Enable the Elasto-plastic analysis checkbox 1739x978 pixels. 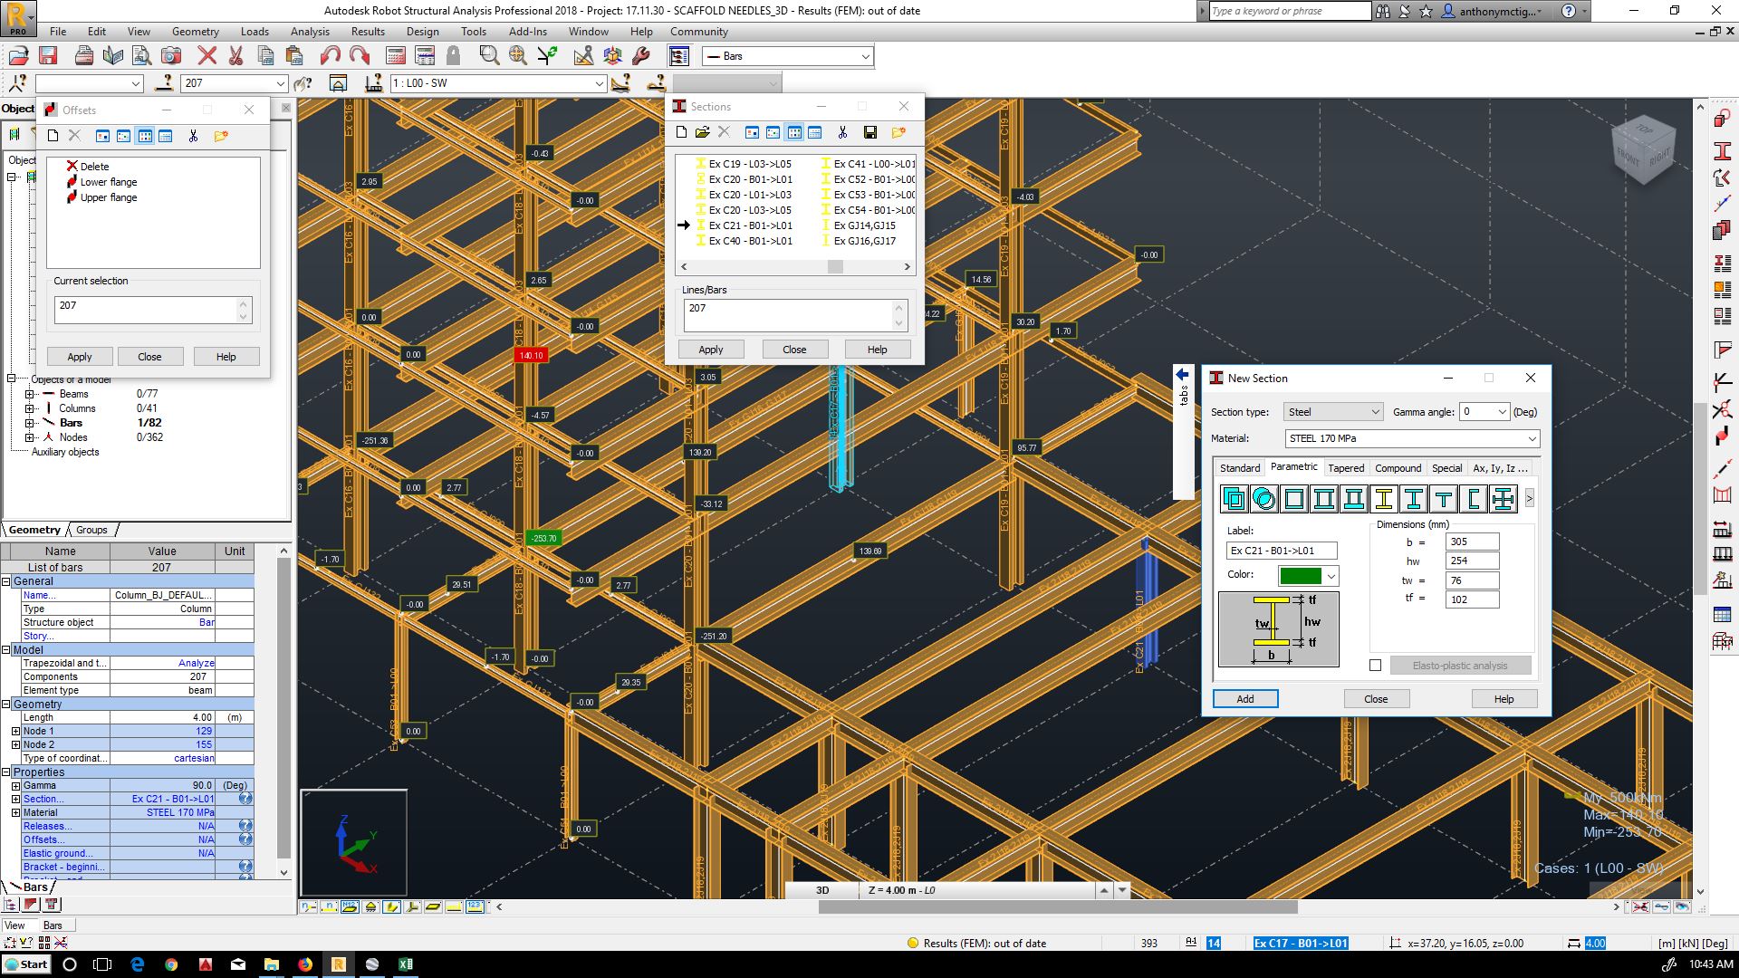click(1375, 665)
